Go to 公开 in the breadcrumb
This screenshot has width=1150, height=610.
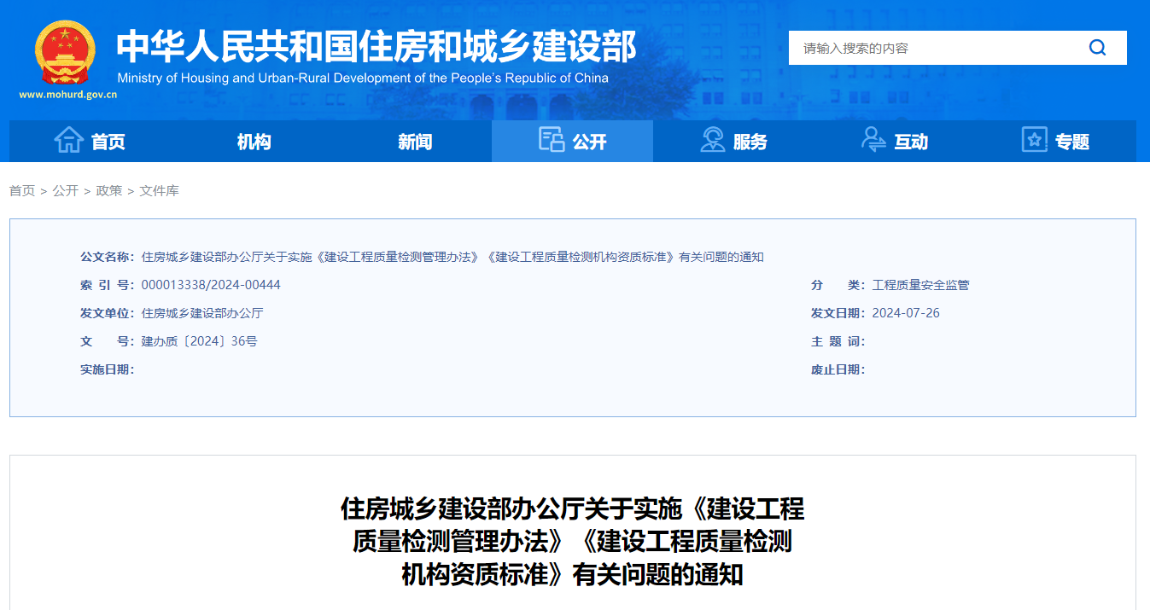pyautogui.click(x=65, y=191)
